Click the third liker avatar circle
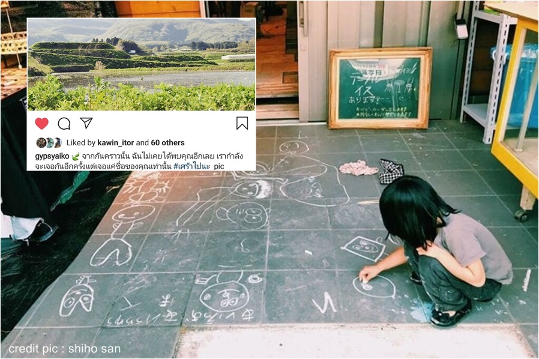This screenshot has width=539, height=359. [57, 142]
